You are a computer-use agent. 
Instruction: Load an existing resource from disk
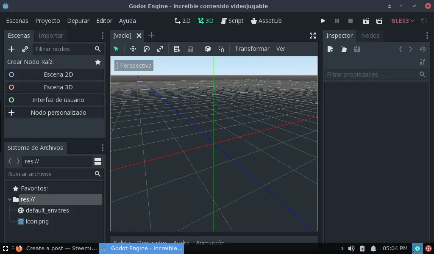(x=344, y=49)
